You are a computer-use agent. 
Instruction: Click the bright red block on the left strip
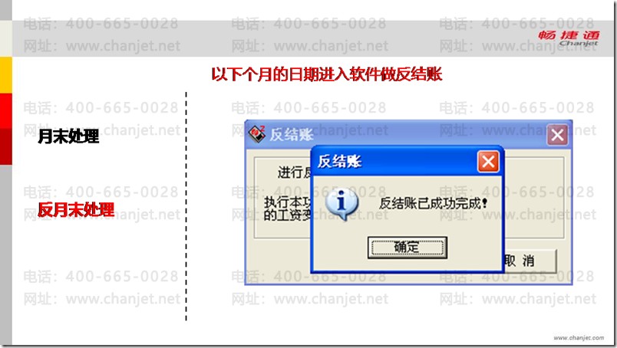(x=6, y=111)
